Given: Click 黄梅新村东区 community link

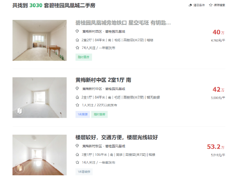Looking at the screenshot, I should [x=92, y=146].
